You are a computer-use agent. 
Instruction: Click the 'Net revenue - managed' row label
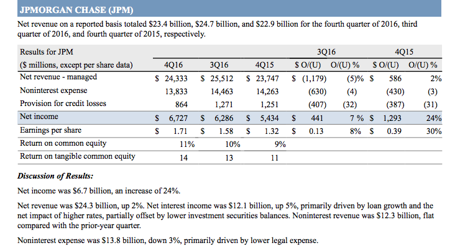(x=58, y=77)
